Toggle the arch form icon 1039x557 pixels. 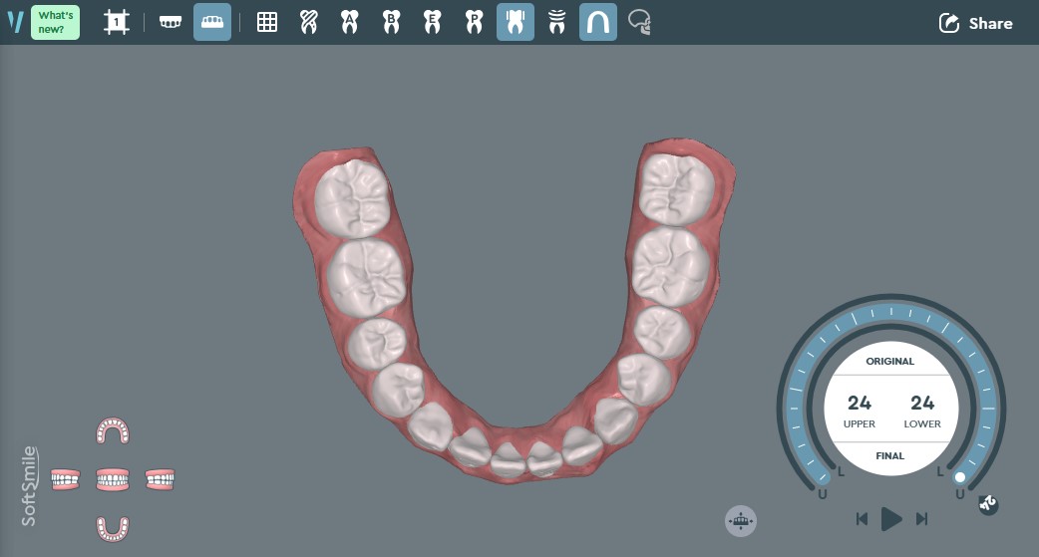[x=598, y=22]
